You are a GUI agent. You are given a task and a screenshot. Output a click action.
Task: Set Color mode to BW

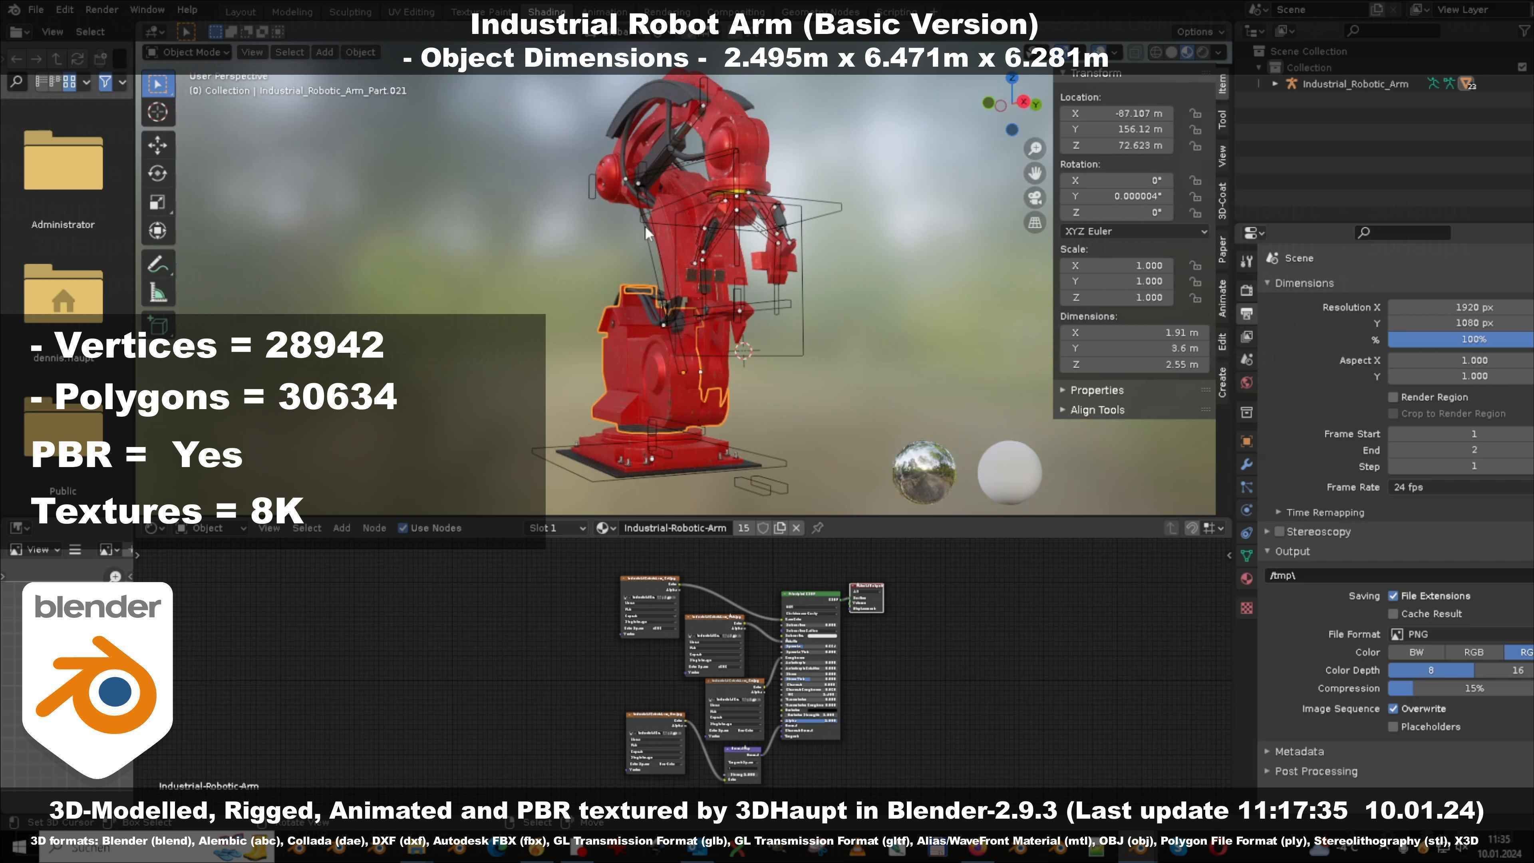(x=1416, y=653)
